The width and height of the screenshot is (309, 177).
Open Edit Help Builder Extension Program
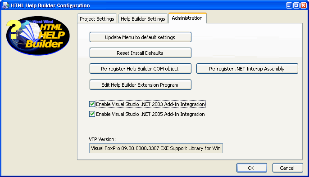(x=141, y=84)
